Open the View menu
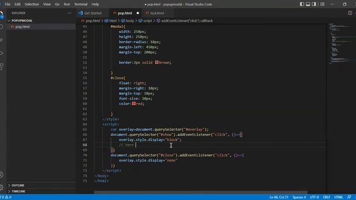This screenshot has width=356, height=200. pyautogui.click(x=47, y=4)
